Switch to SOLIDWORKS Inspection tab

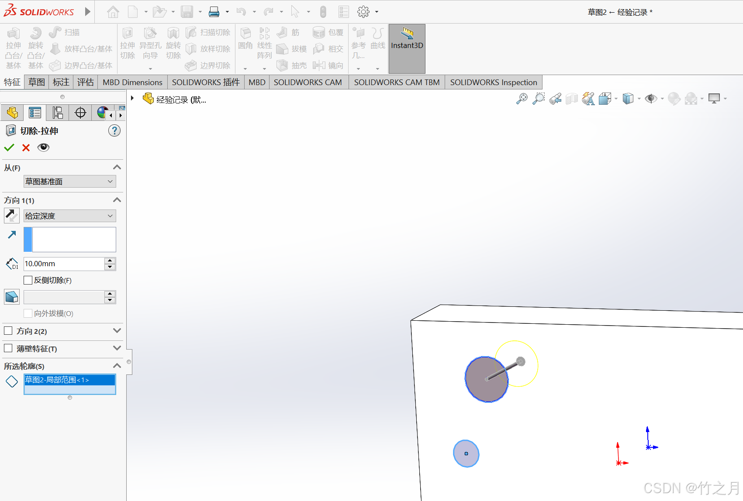click(494, 82)
